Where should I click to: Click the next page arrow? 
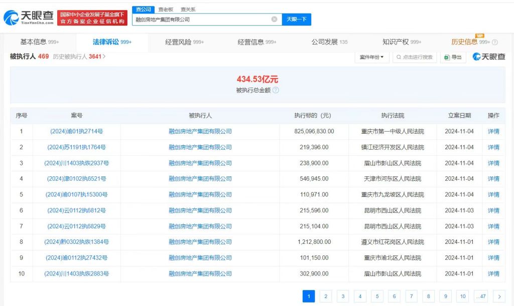point(499,296)
